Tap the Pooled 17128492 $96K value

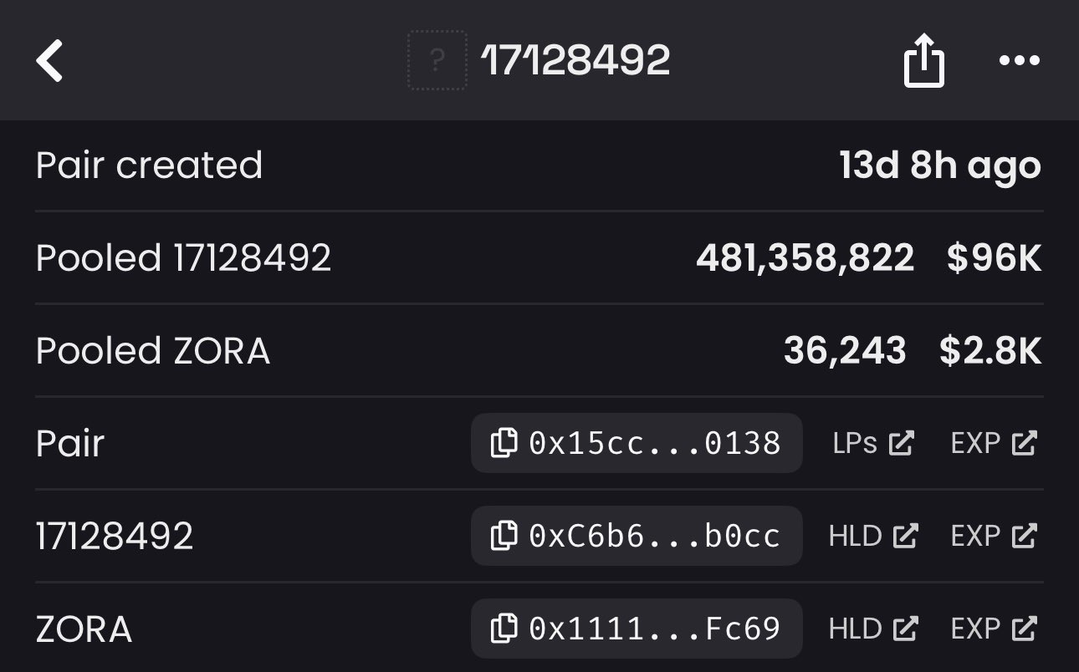coord(994,259)
